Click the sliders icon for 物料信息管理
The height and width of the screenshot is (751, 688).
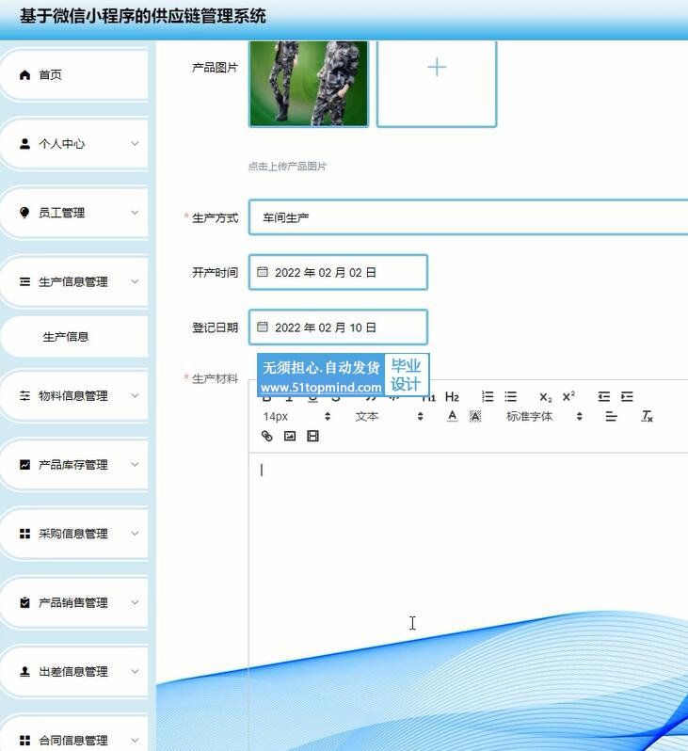24,395
